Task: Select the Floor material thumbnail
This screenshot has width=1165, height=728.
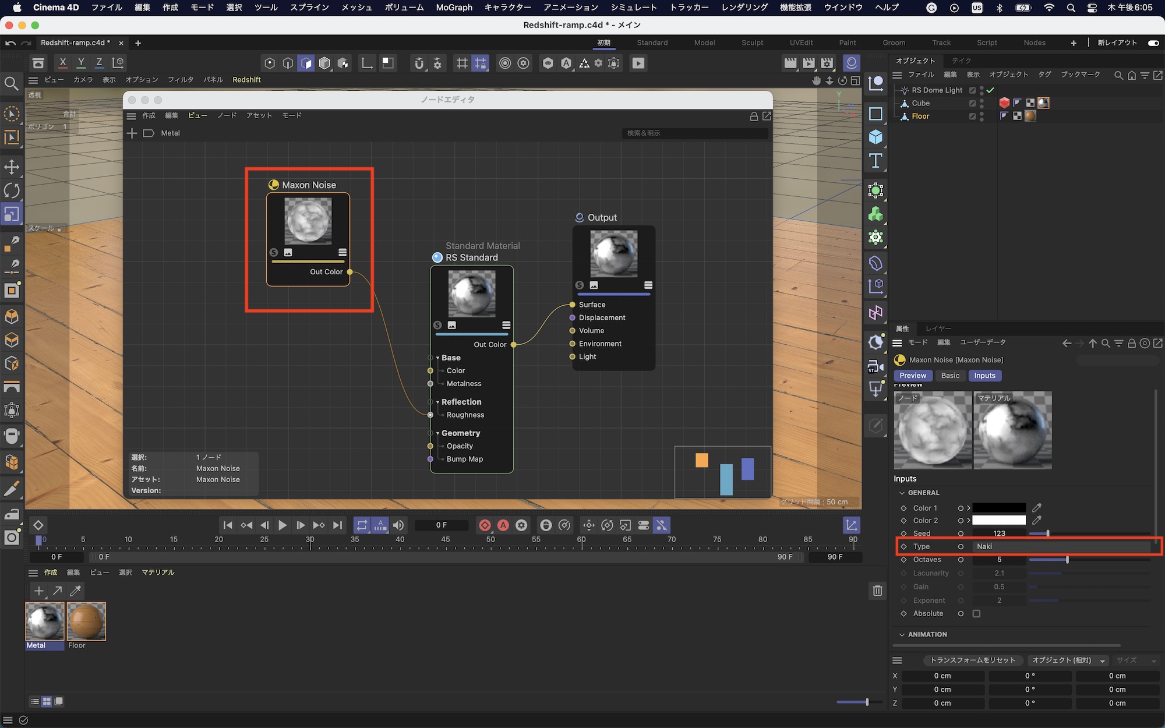Action: [86, 621]
